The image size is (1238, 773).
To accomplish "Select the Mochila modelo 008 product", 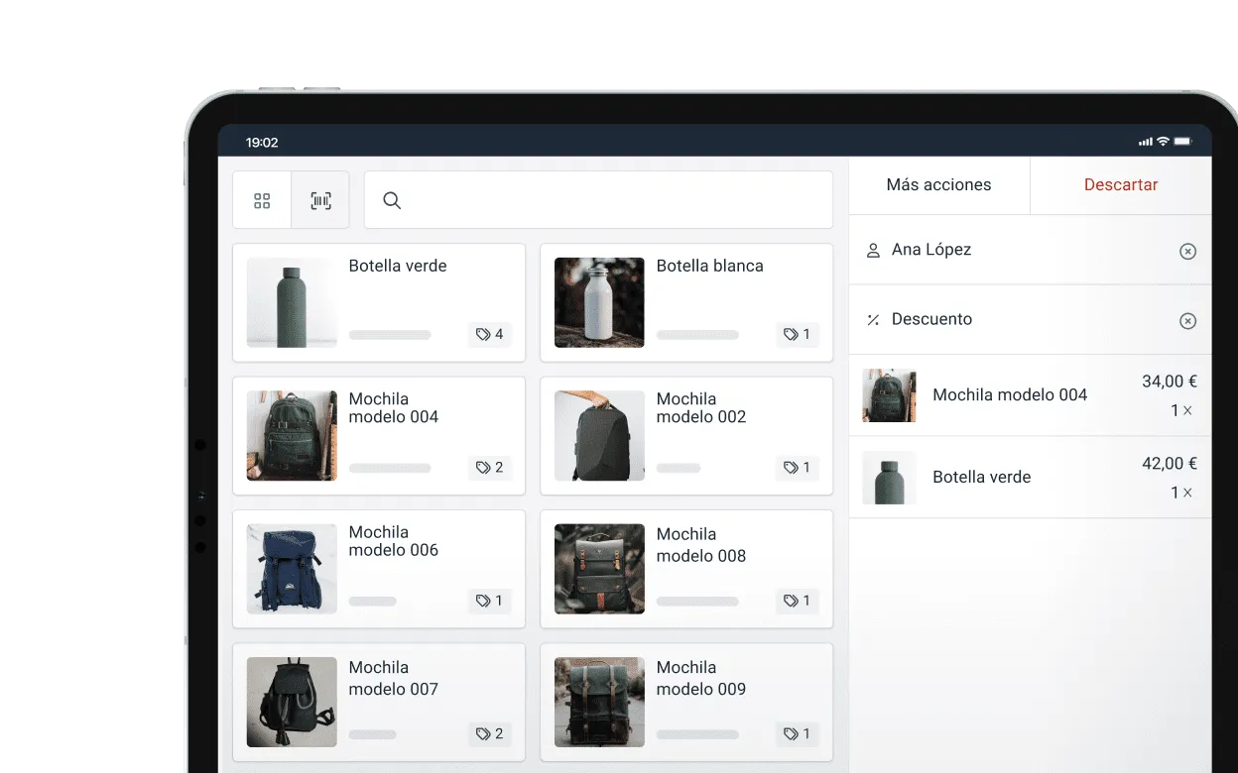I will tap(686, 569).
